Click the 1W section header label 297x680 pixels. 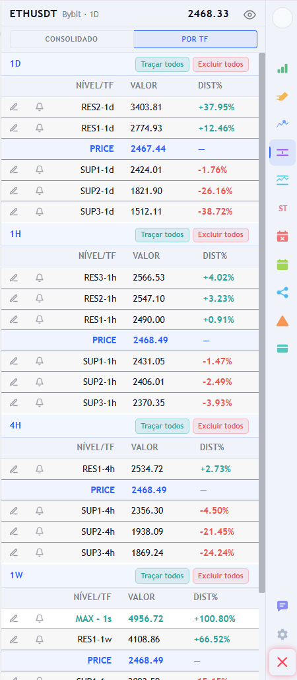click(x=16, y=576)
